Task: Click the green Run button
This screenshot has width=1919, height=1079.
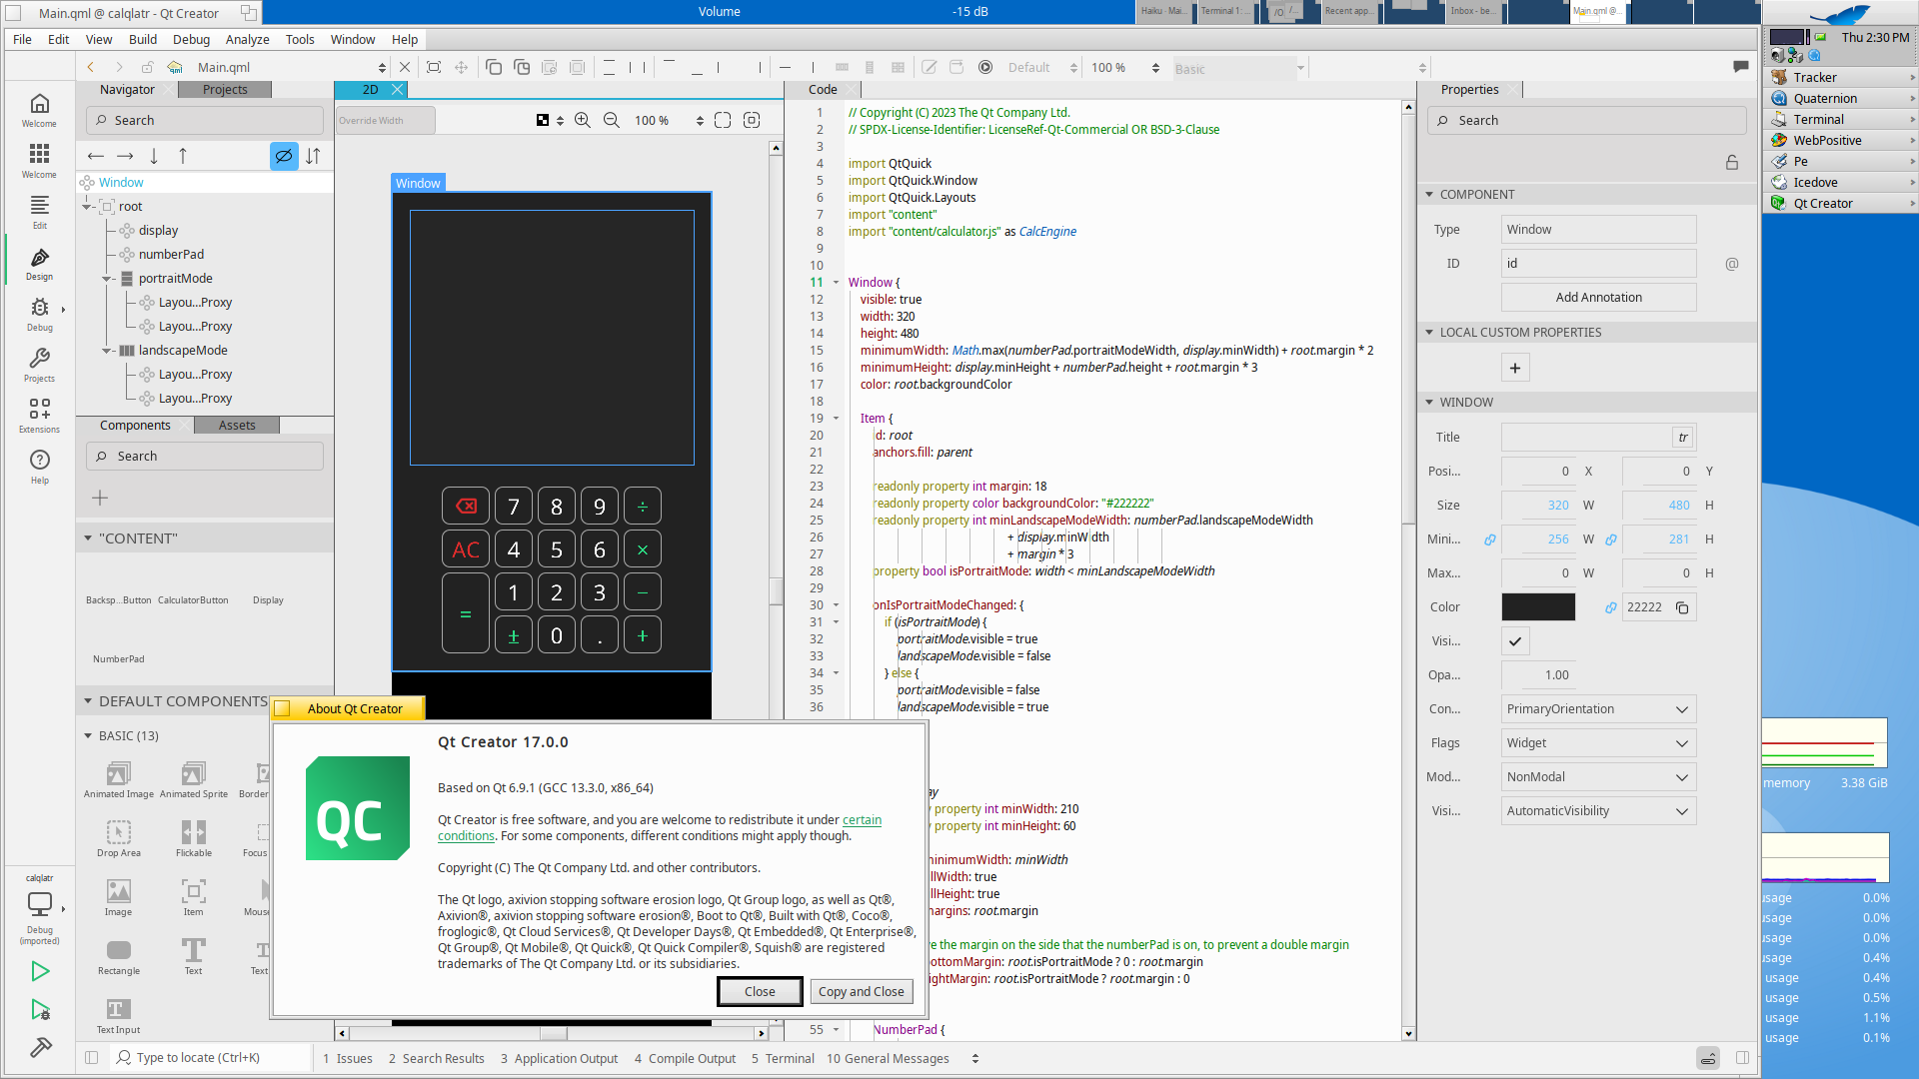Action: click(39, 971)
